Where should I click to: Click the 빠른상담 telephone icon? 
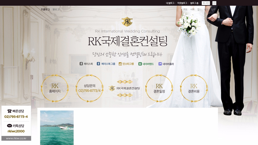pyautogui.click(x=9, y=111)
